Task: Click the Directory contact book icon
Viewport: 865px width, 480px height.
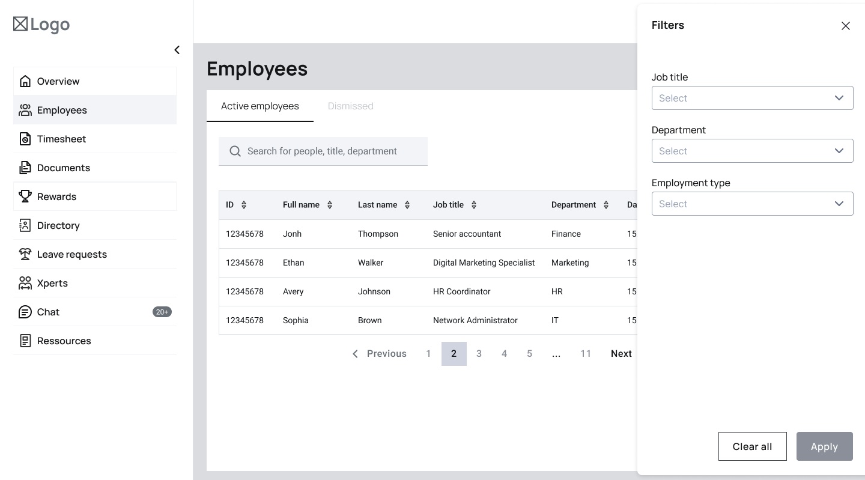Action: pyautogui.click(x=25, y=225)
